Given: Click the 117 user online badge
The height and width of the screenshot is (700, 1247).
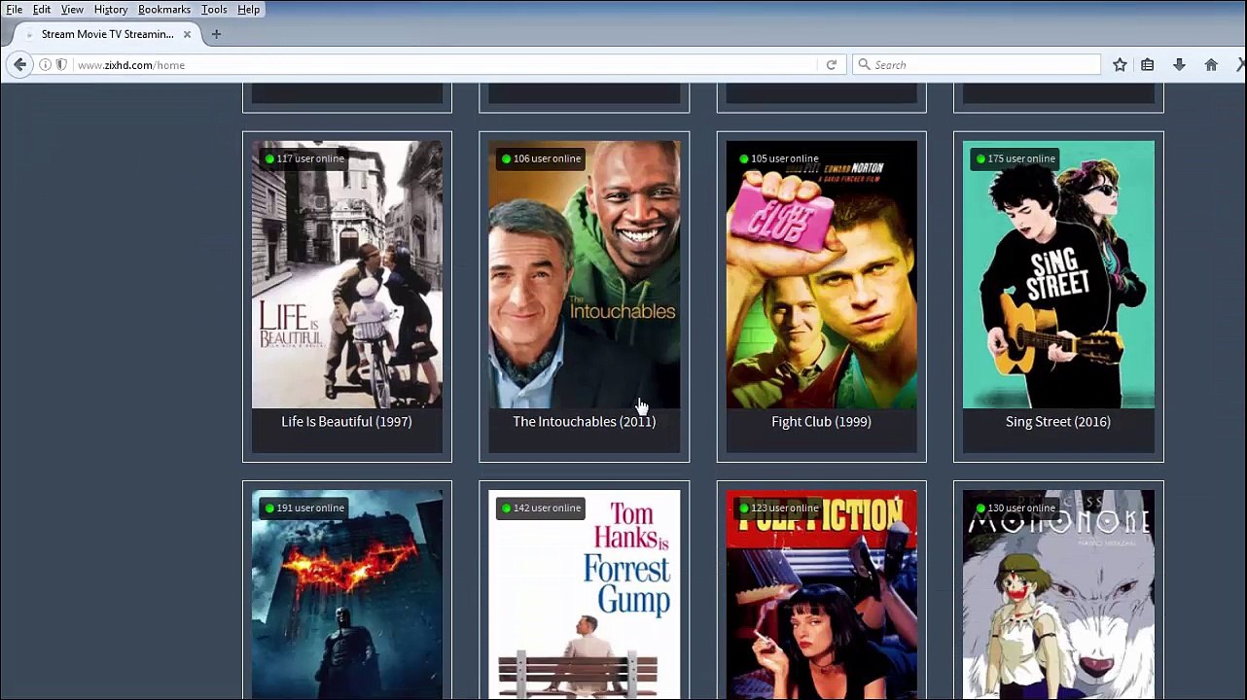Looking at the screenshot, I should point(304,158).
